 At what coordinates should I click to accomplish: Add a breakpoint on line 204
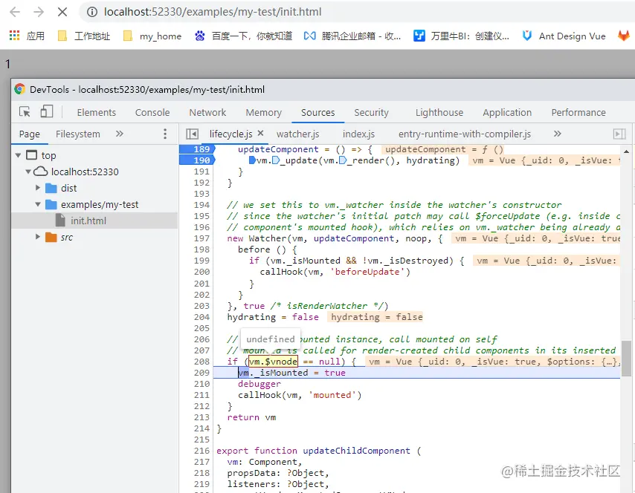[202, 317]
